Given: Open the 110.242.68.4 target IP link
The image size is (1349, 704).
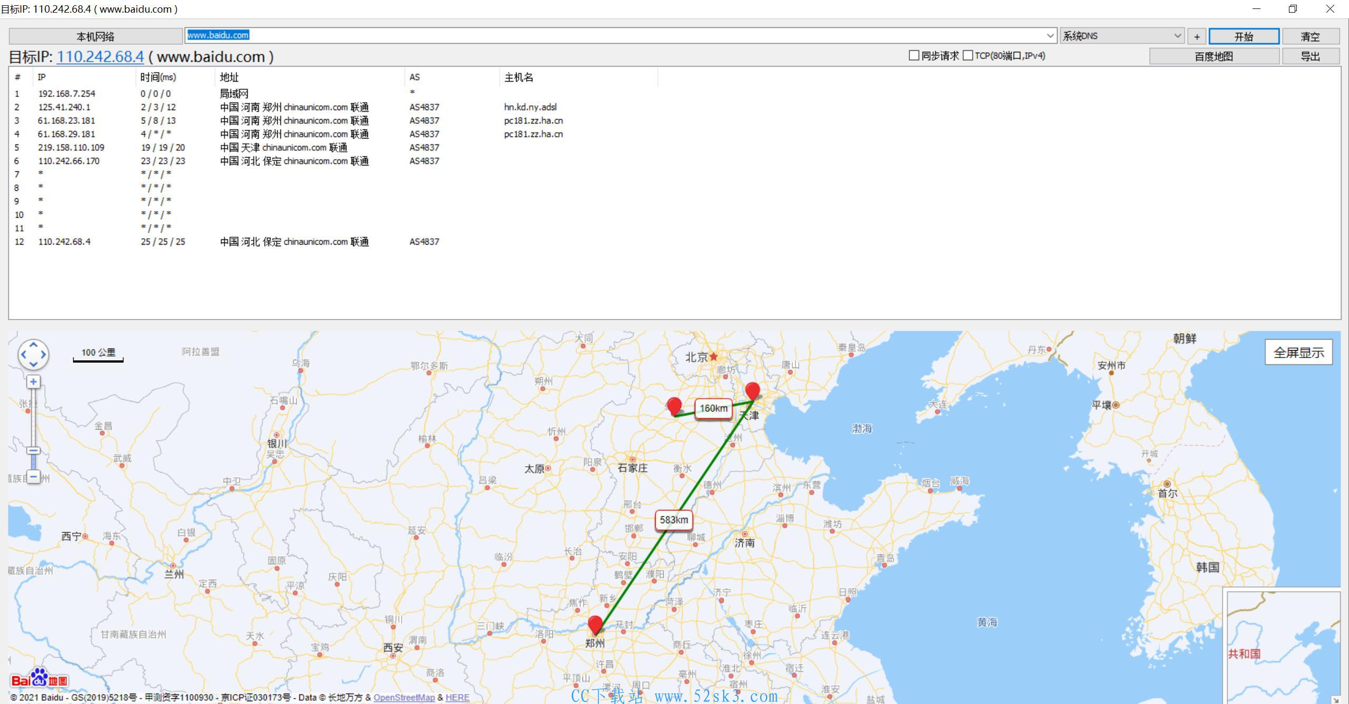Looking at the screenshot, I should [x=100, y=56].
